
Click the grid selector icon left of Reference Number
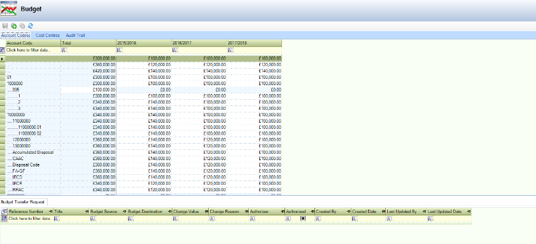click(x=4, y=212)
